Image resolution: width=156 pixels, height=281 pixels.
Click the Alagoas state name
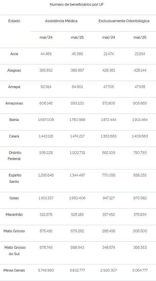(14, 71)
